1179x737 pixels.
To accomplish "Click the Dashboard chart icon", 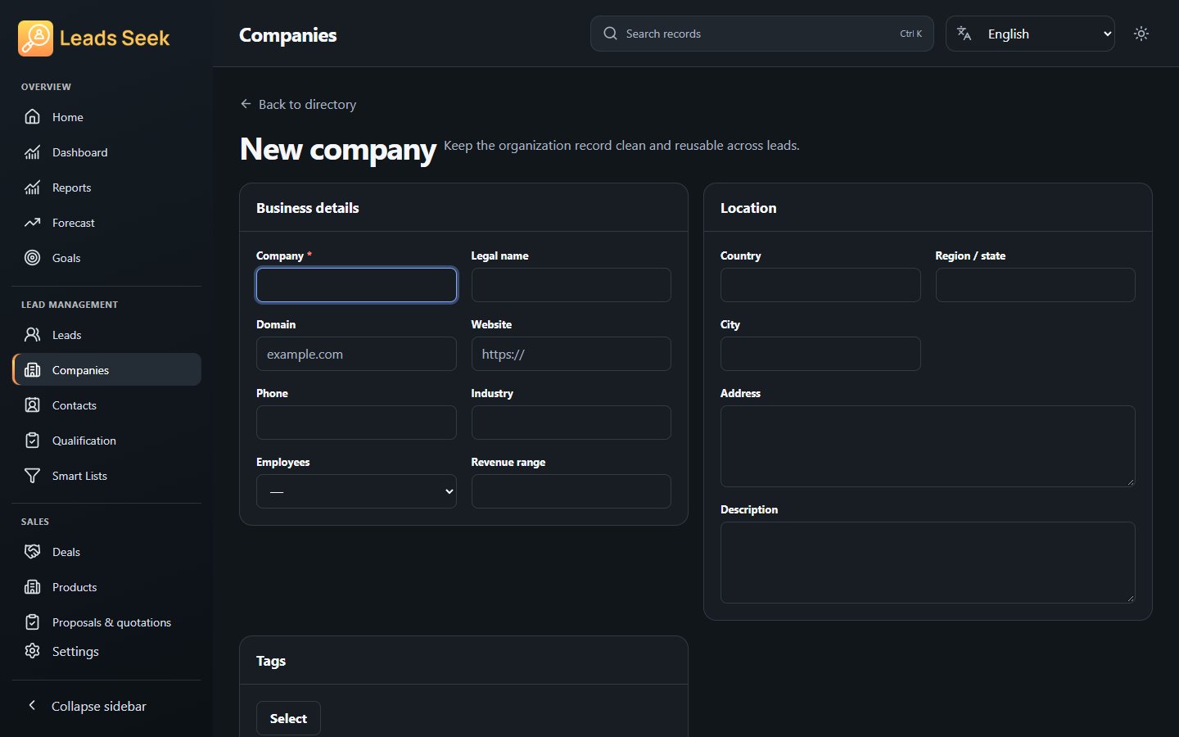I will (32, 152).
